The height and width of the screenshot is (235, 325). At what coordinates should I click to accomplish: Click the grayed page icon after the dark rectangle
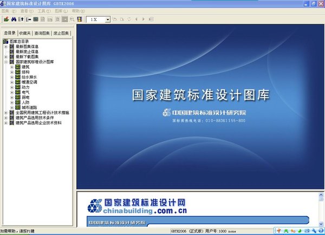pos(43,19)
